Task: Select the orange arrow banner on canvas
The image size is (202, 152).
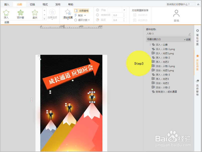Action: (71, 73)
